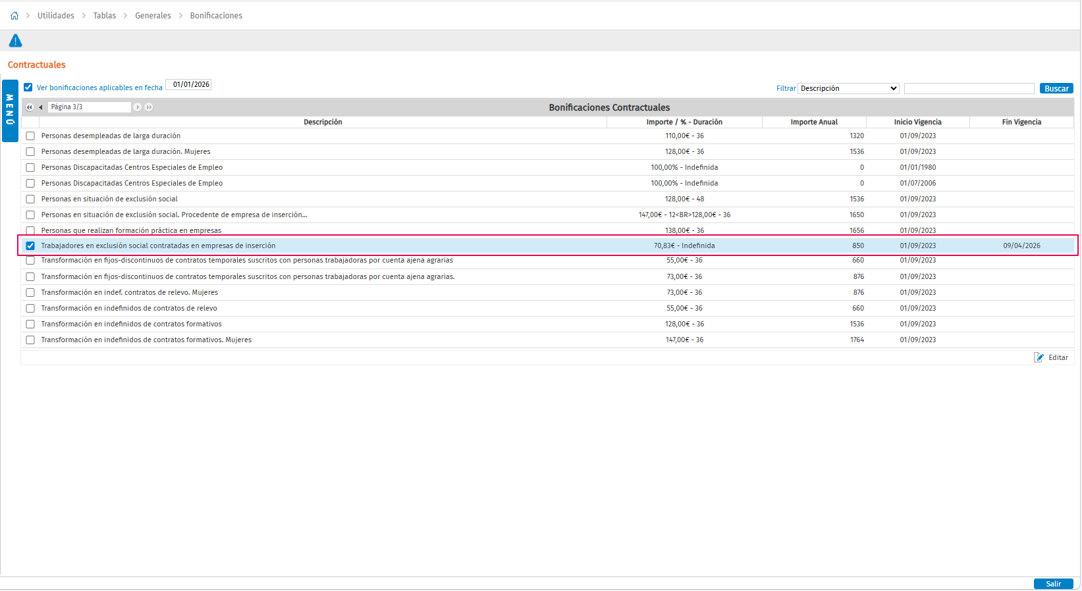This screenshot has width=1082, height=591.
Task: Click the Buscar button
Action: tap(1056, 88)
